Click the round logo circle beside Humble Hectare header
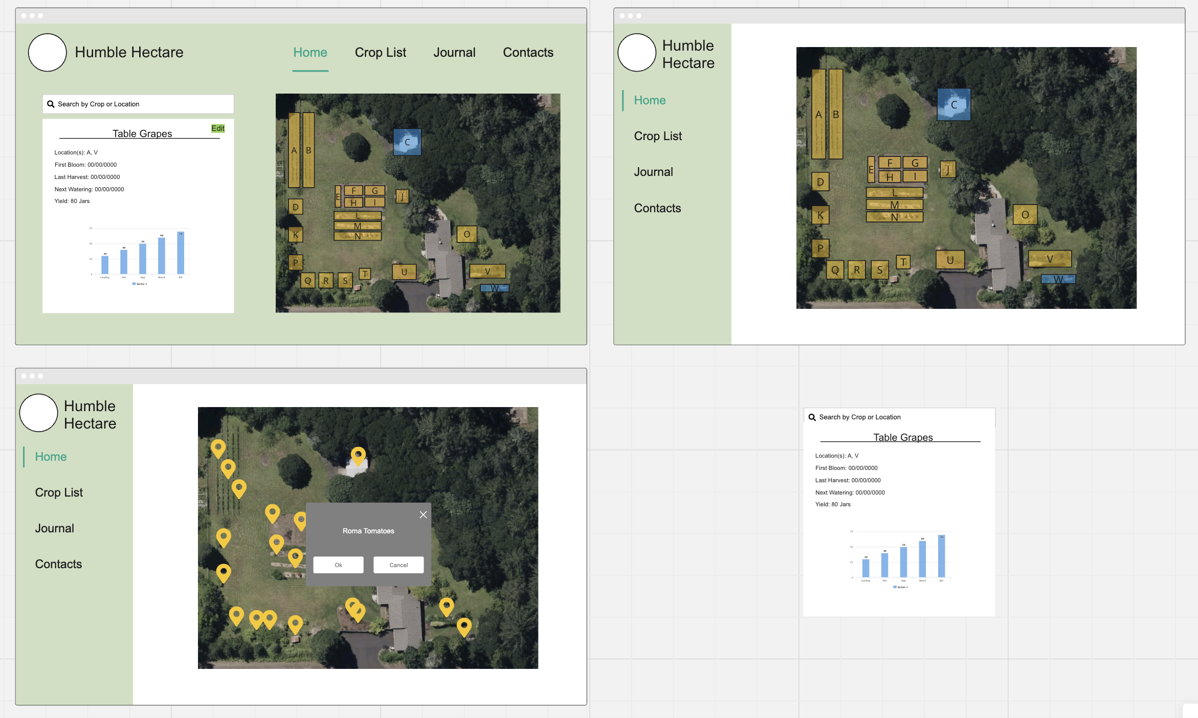Image resolution: width=1198 pixels, height=718 pixels. click(47, 53)
